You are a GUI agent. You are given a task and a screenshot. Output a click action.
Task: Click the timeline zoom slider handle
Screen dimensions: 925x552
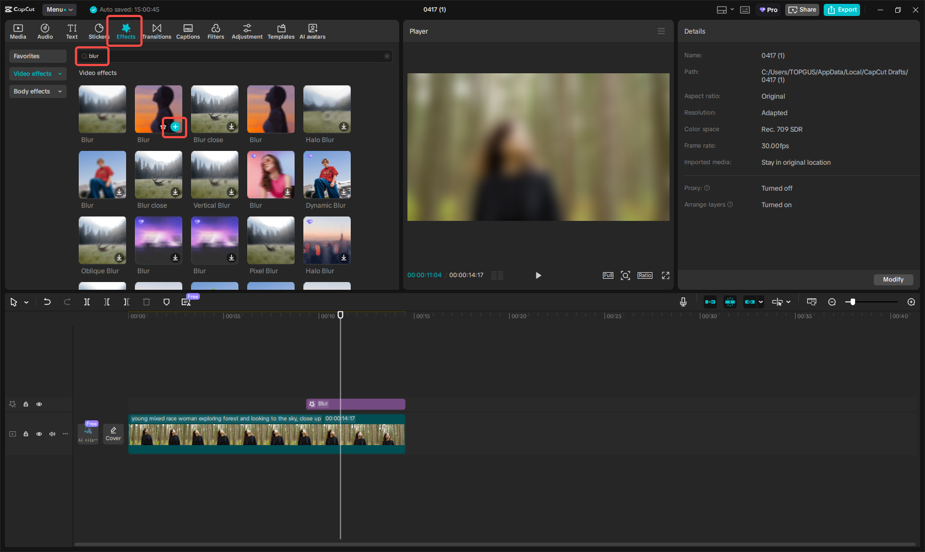[x=852, y=302]
